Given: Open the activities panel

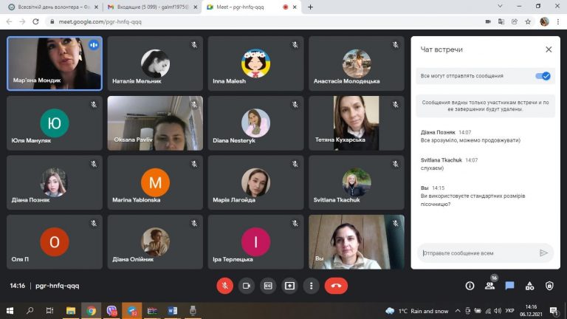Looking at the screenshot, I should pyautogui.click(x=529, y=286).
